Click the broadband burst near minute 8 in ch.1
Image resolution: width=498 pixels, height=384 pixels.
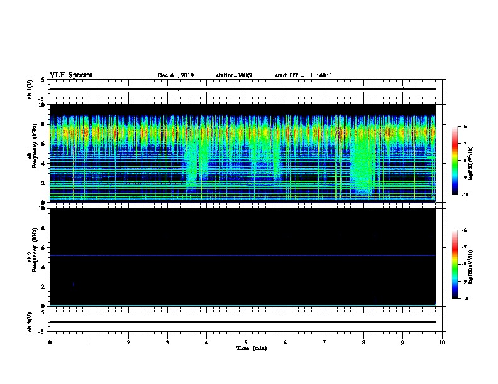(363, 165)
